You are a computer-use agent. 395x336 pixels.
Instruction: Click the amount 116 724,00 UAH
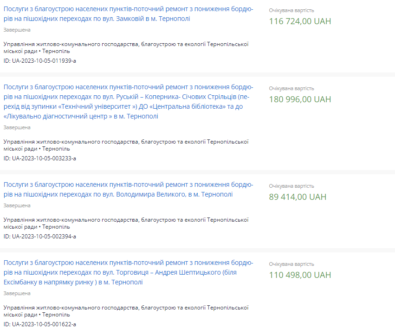300,21
